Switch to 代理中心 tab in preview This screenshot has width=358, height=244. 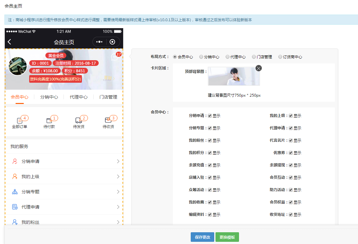coord(78,97)
